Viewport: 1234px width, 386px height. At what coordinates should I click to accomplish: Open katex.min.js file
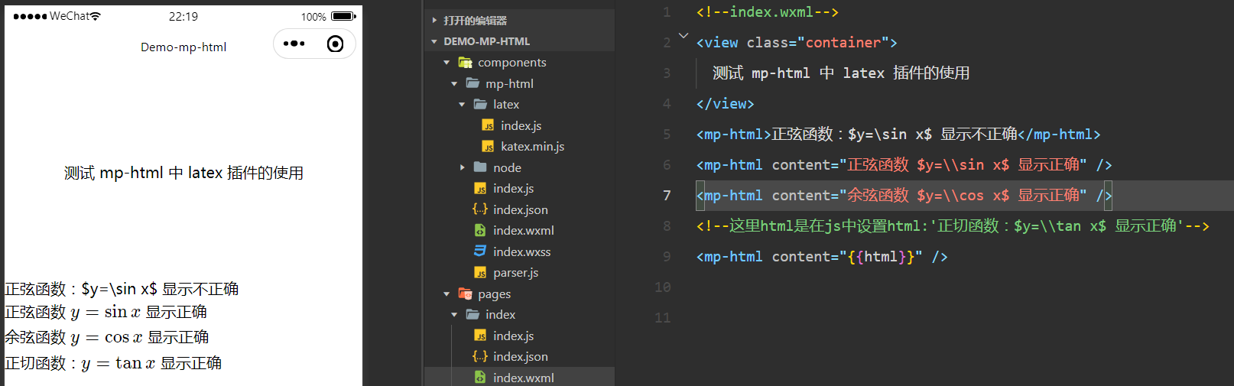[x=532, y=146]
